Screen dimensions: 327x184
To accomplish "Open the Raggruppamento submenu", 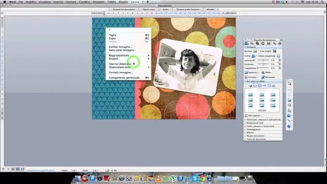I will tap(128, 56).
